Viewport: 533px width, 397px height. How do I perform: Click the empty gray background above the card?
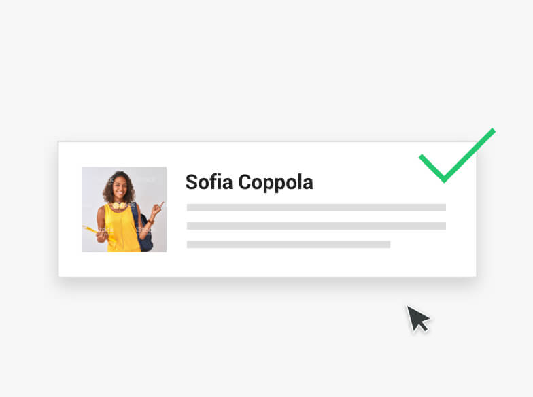266,68
